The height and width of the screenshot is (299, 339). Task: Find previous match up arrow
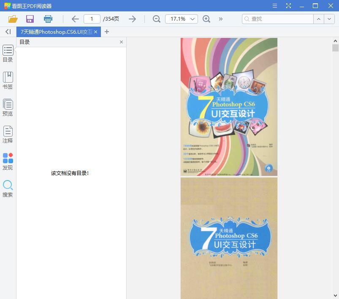(319, 19)
